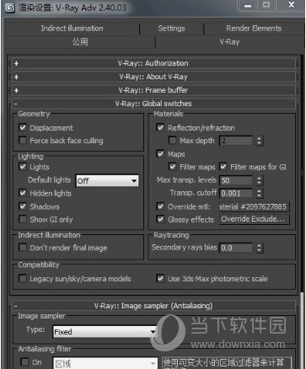This screenshot has height=369, width=306.
Task: Collapse the Image sampler (Antialiasing) rollout
Action: pyautogui.click(x=153, y=306)
